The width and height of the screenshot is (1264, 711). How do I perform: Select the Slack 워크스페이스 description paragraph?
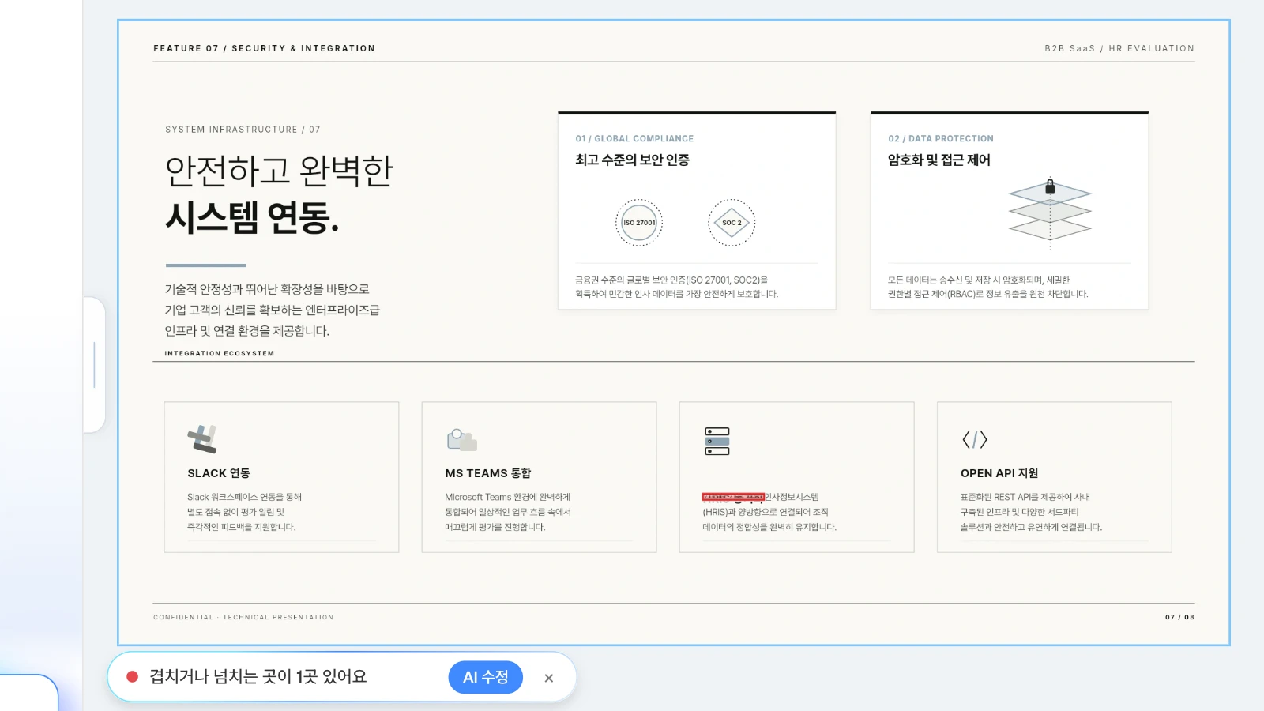244,512
